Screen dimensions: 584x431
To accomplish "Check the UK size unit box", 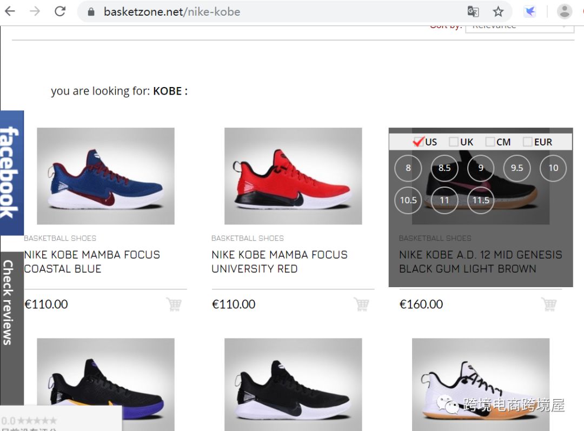I will [453, 142].
